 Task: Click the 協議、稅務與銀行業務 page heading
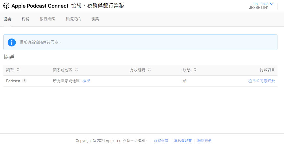98,6
